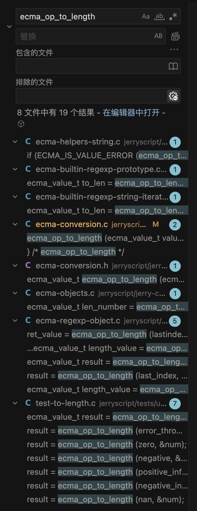Enable preserve case in replace field
Image resolution: width=197 pixels, height=511 pixels.
pyautogui.click(x=158, y=36)
